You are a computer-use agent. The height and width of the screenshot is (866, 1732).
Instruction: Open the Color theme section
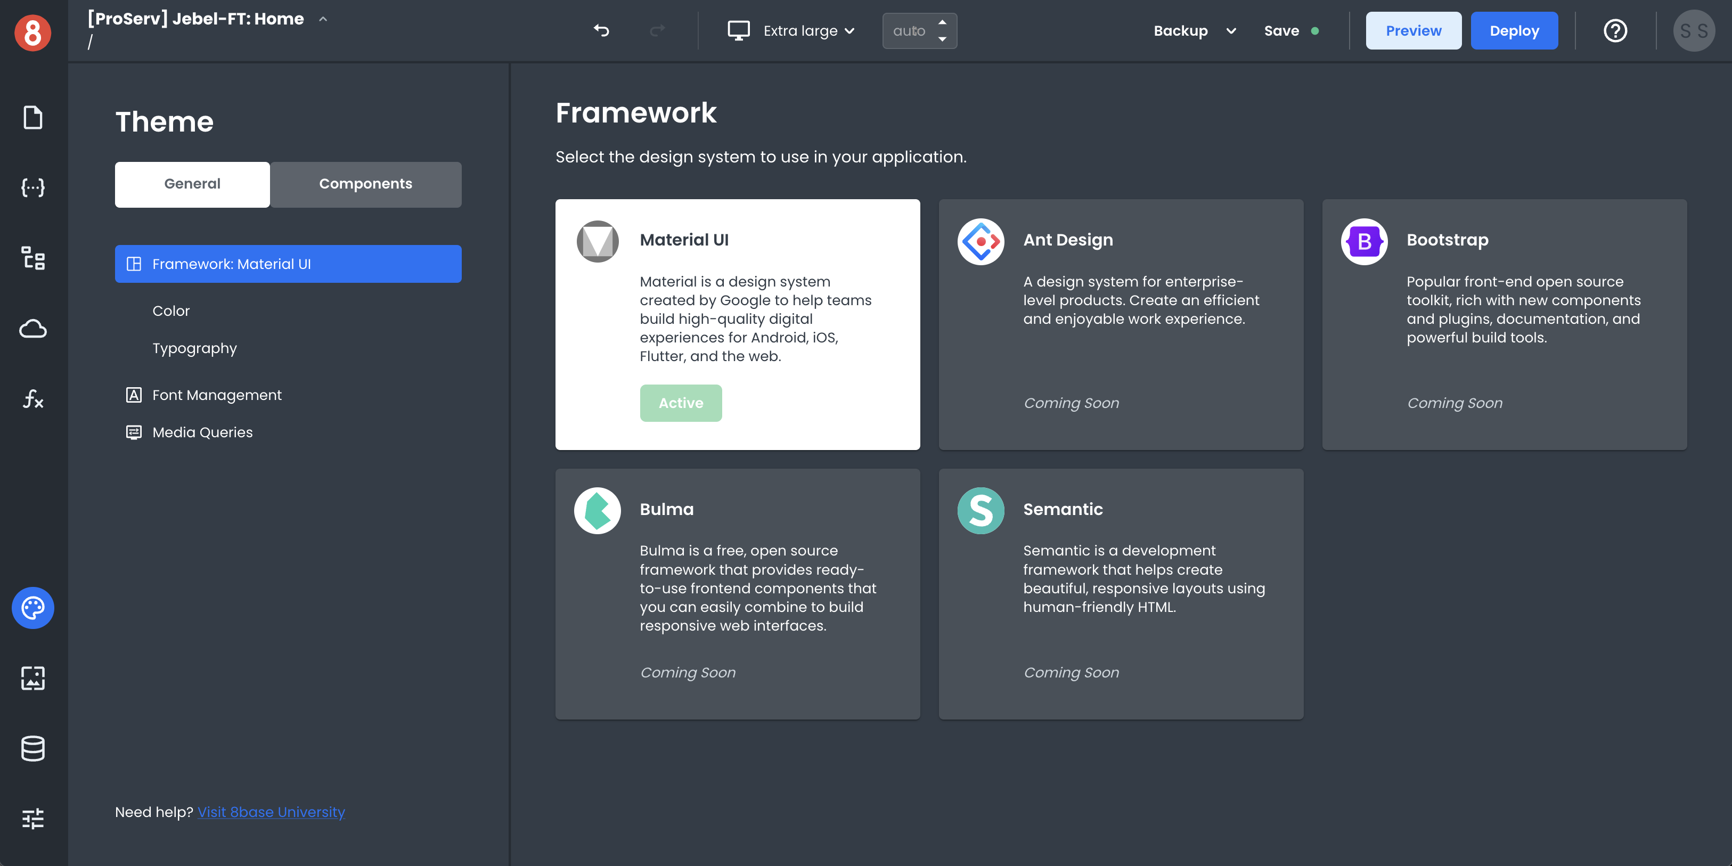point(171,311)
